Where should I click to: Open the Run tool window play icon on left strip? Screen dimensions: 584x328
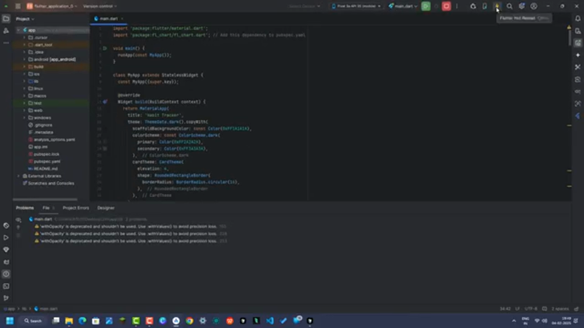click(6, 237)
